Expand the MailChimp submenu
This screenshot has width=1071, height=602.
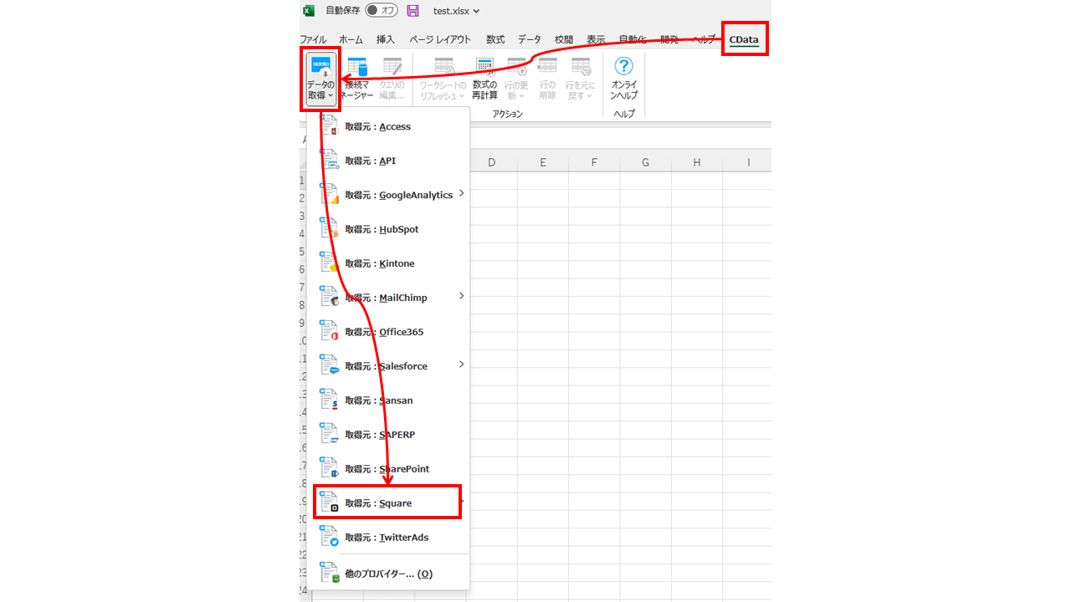pos(461,296)
